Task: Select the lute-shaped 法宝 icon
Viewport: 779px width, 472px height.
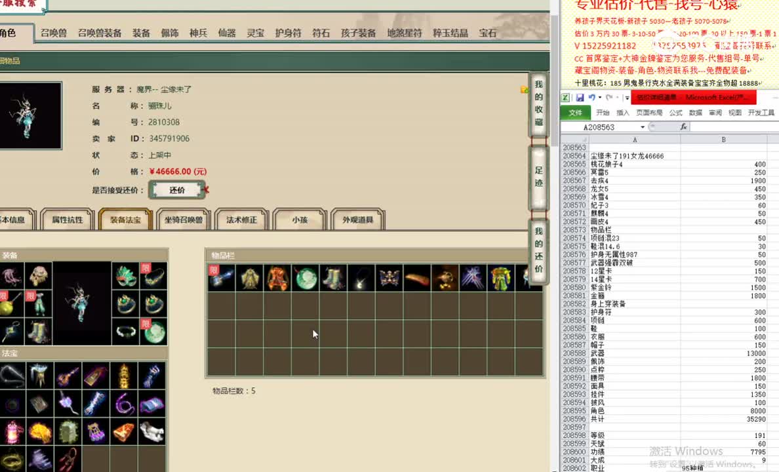Action: tap(68, 376)
